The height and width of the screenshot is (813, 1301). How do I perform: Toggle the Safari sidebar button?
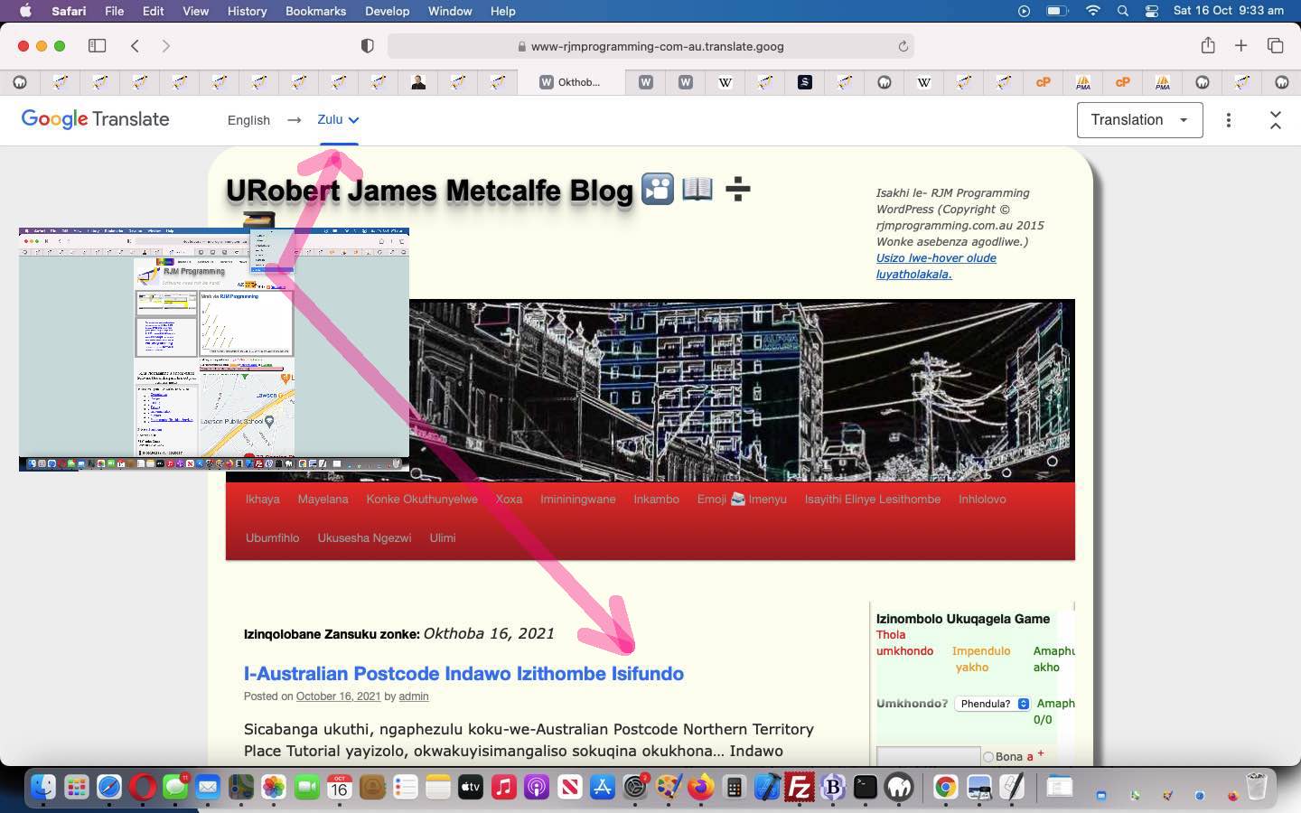point(97,46)
